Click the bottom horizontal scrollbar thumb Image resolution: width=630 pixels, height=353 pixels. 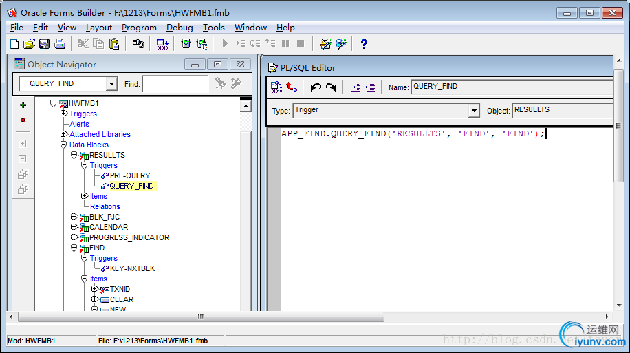pyautogui.click(x=201, y=317)
